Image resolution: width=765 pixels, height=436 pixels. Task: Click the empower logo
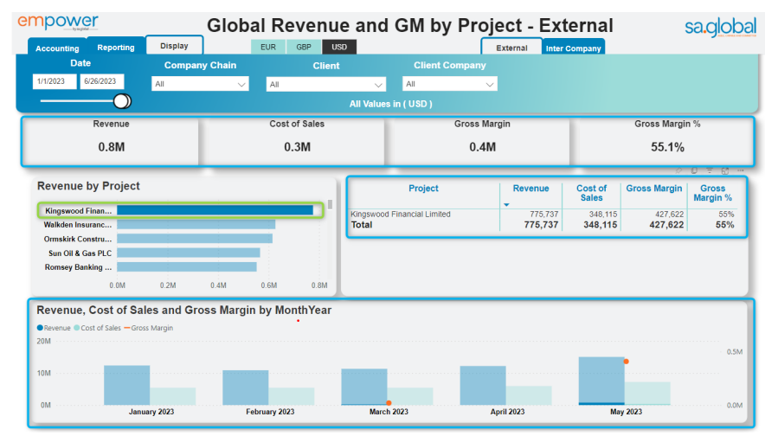(x=58, y=22)
